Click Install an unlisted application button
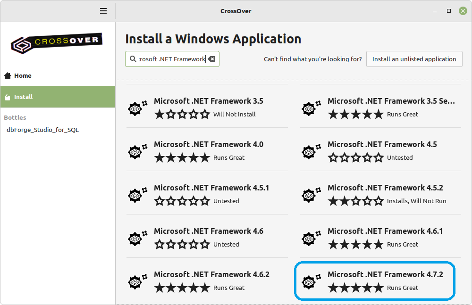This screenshot has height=305, width=472. click(x=414, y=59)
